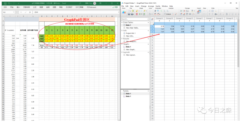Select Data 1 under Data Tables

click(x=128, y=25)
